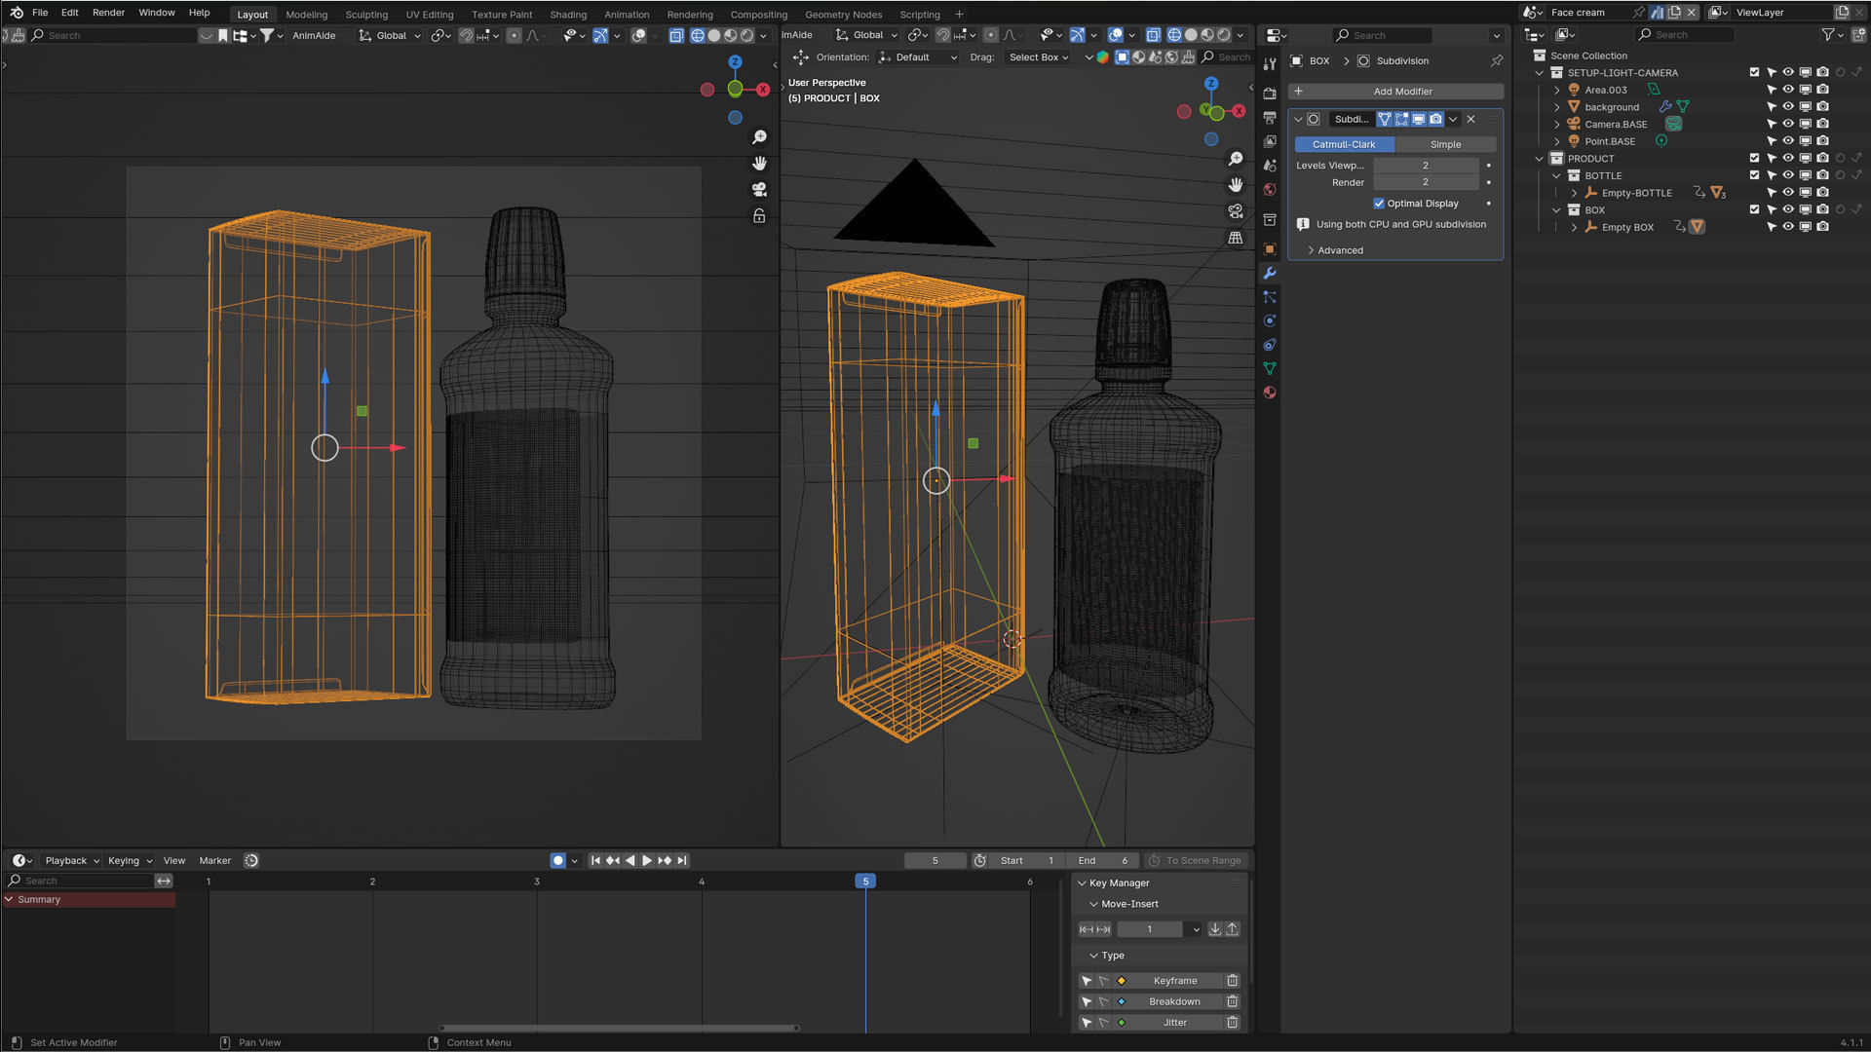Delete the Breakdown type row
1871x1052 pixels.
(1232, 1001)
